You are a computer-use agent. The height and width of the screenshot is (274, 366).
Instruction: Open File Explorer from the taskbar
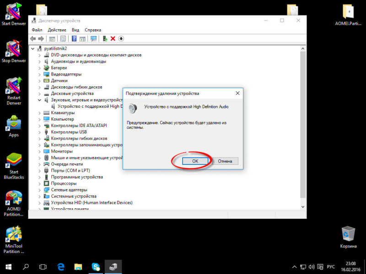pos(78,267)
